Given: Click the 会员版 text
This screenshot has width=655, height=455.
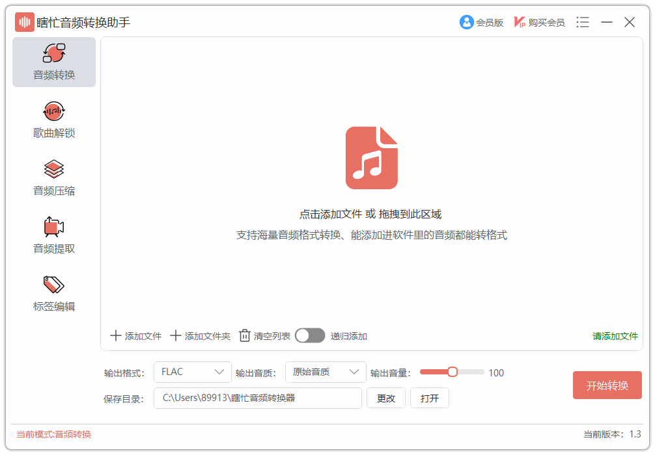Looking at the screenshot, I should pos(490,23).
